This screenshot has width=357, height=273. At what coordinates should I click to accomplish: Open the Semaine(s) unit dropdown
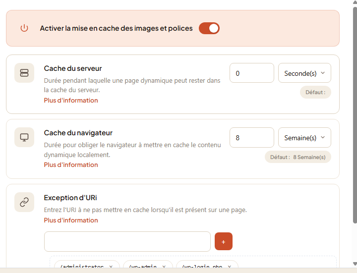[x=304, y=137]
